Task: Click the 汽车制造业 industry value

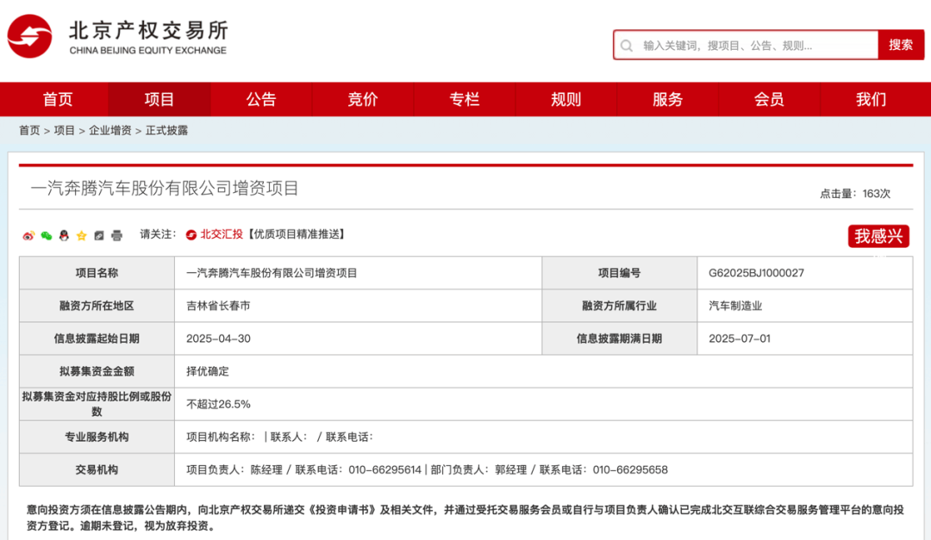Action: pos(735,306)
